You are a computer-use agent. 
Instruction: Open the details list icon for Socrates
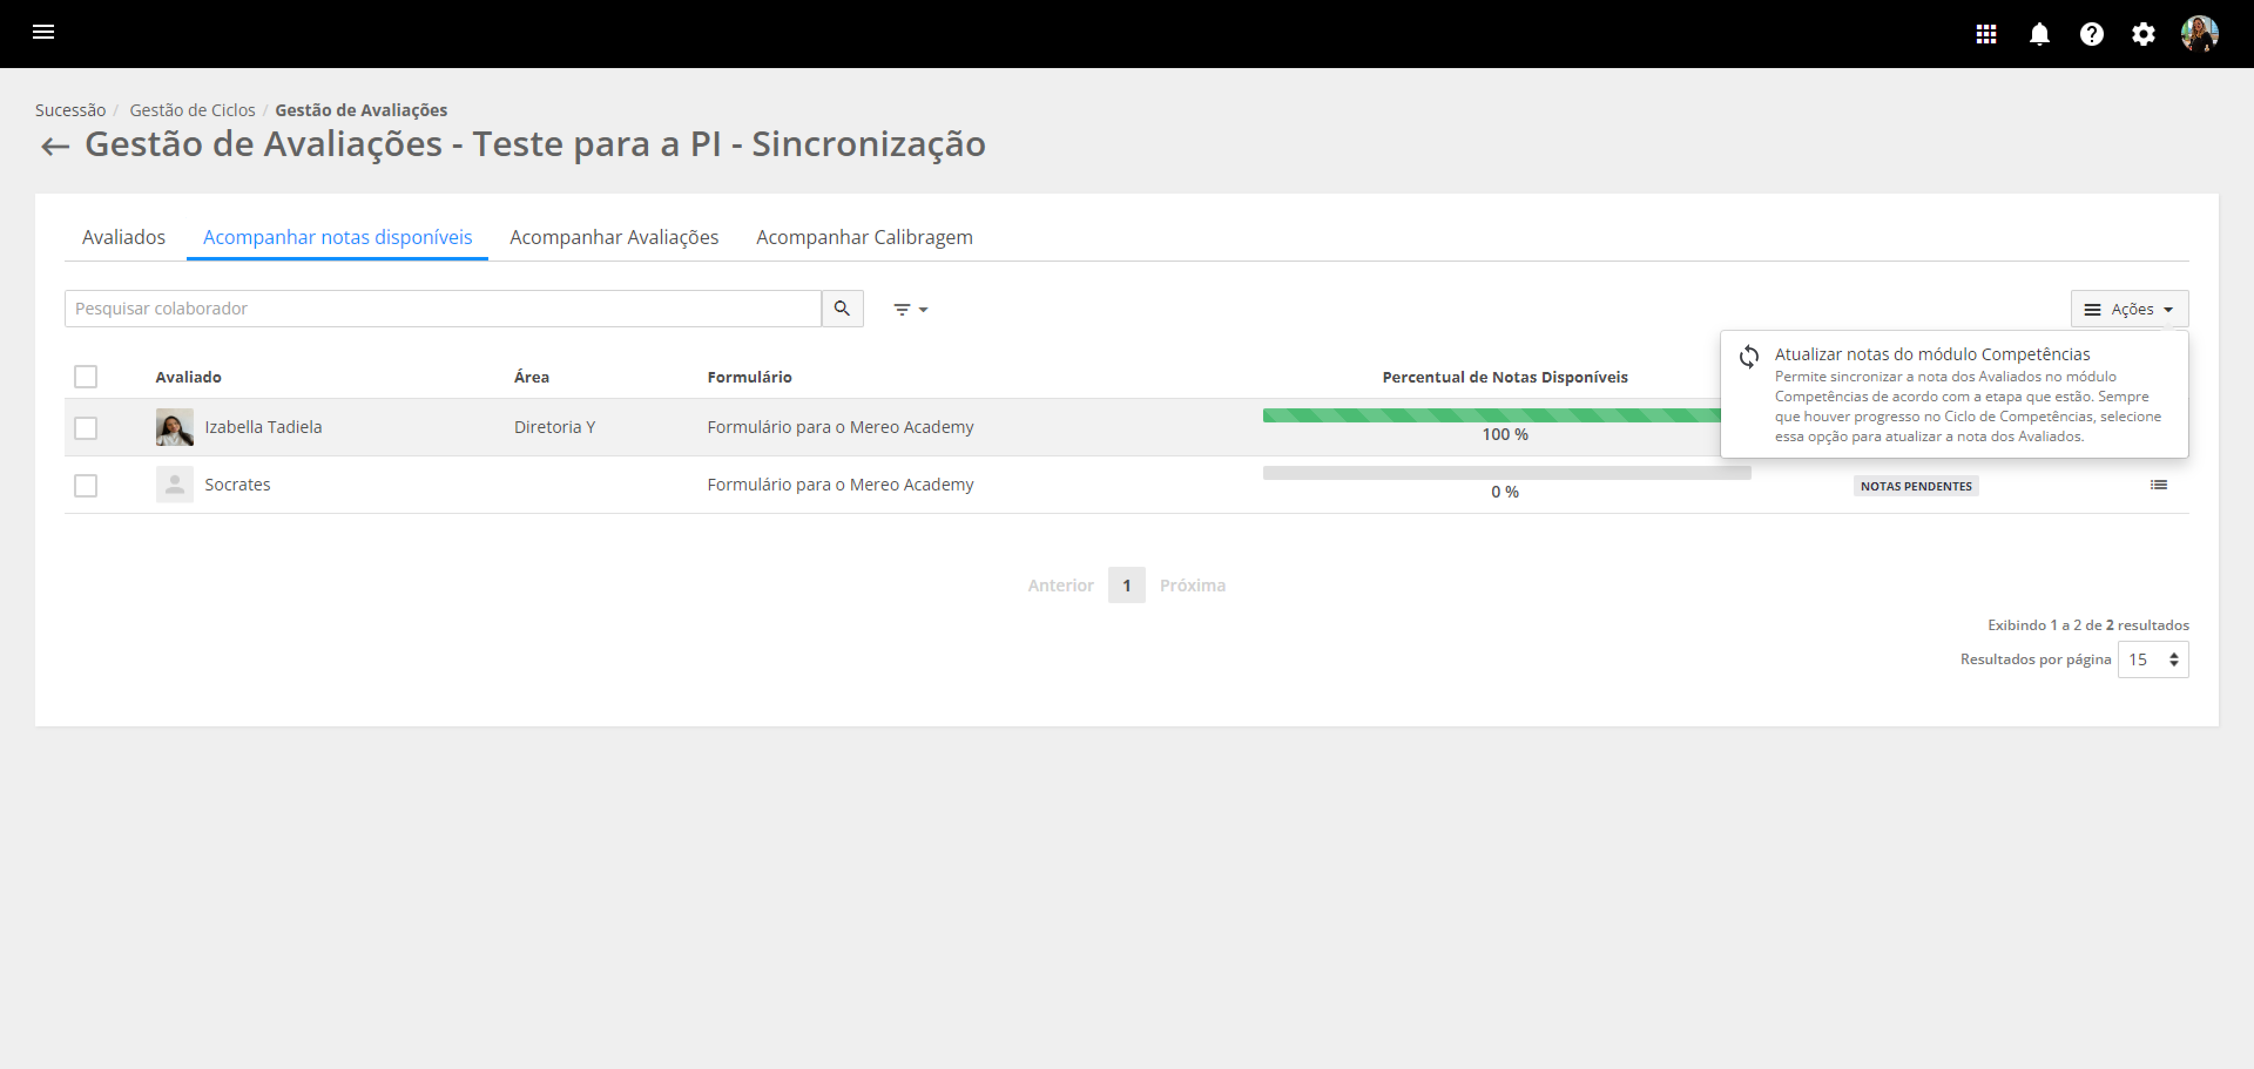[2158, 485]
